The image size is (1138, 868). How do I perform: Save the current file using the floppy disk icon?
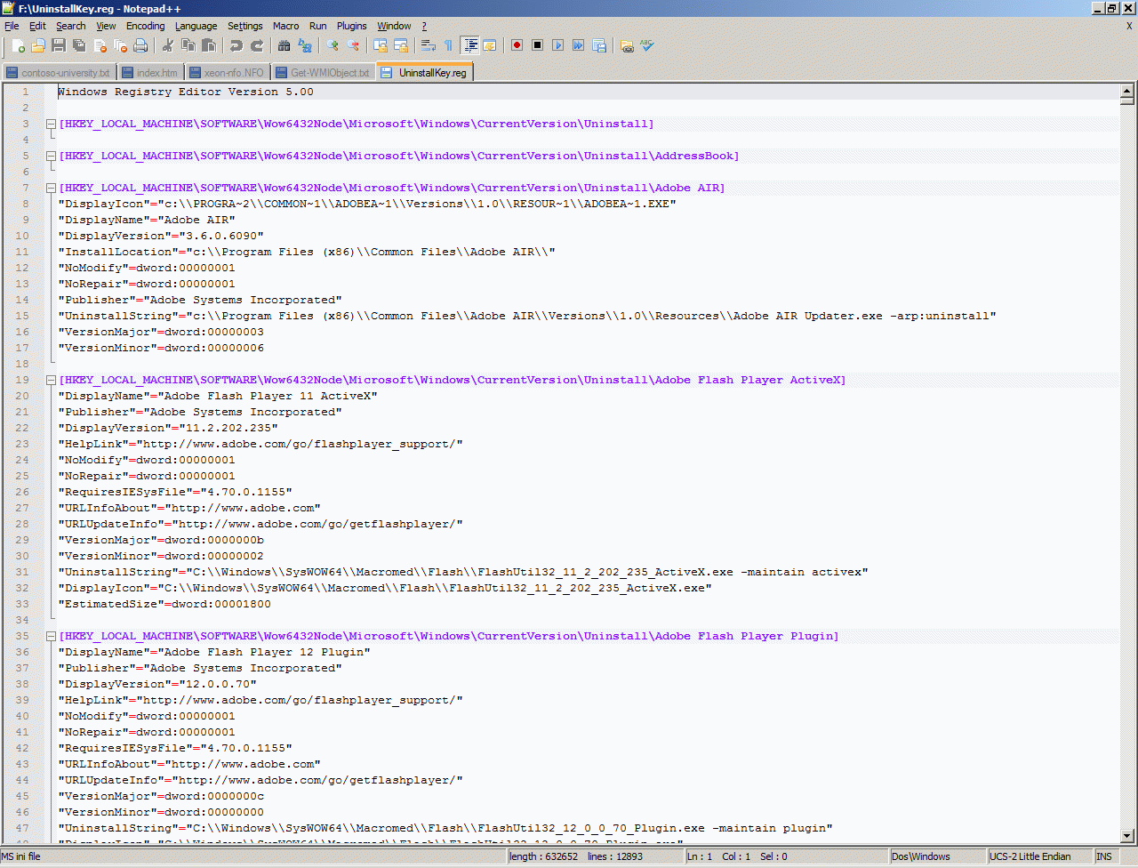click(59, 45)
